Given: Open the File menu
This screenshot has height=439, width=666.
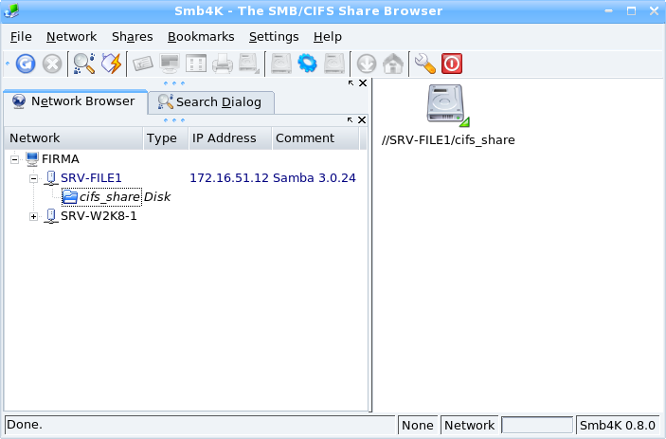Looking at the screenshot, I should (21, 37).
